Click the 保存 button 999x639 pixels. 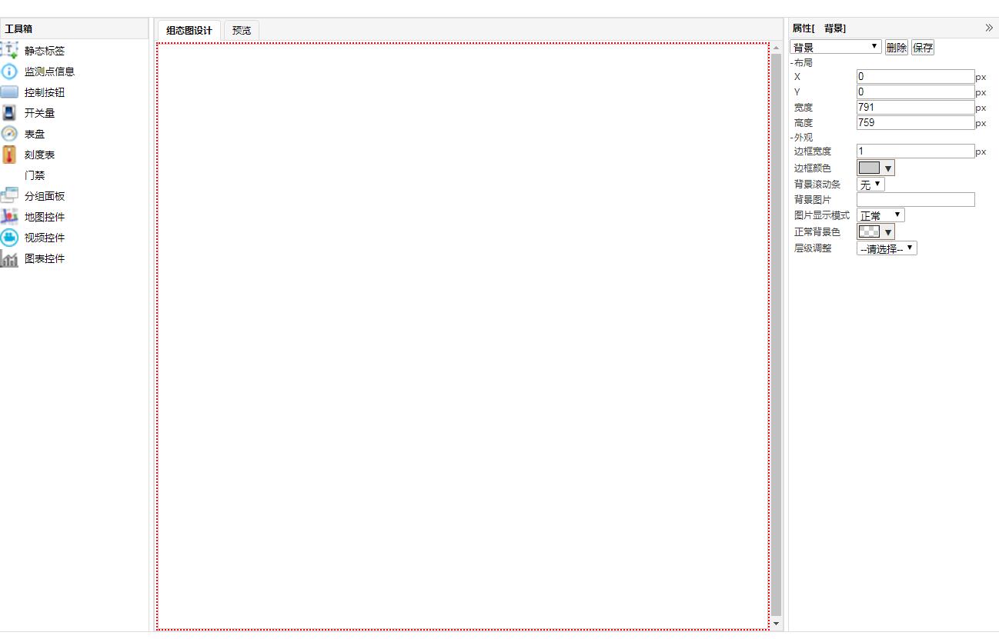(x=922, y=48)
